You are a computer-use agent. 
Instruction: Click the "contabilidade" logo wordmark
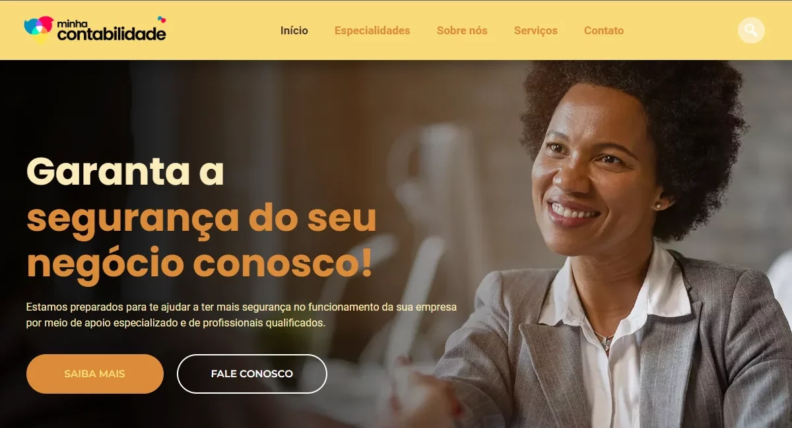[112, 34]
